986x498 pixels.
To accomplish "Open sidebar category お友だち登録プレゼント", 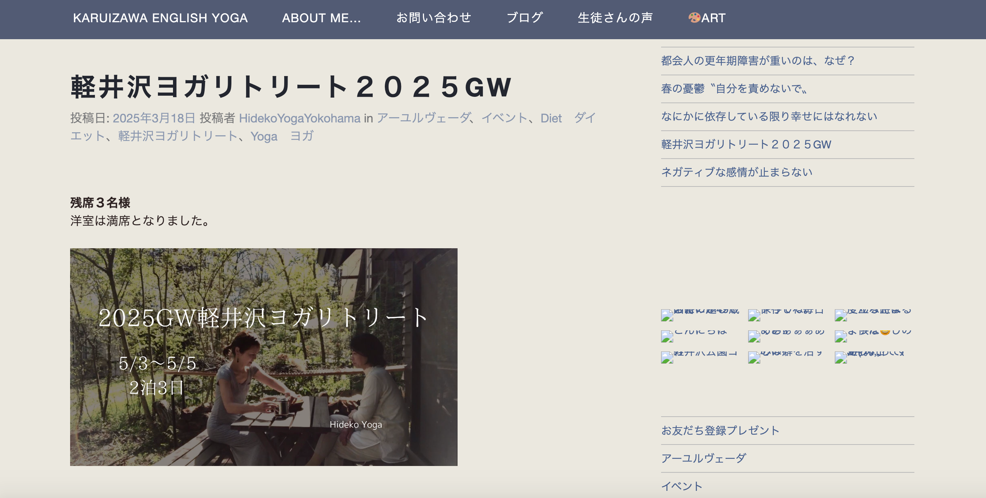I will pos(720,430).
